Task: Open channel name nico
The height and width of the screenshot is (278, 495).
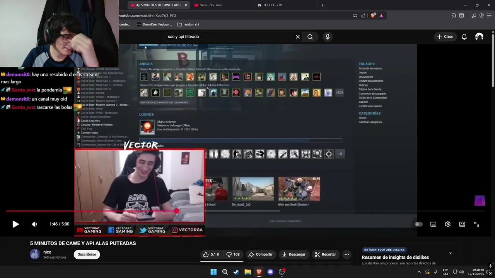Action: [x=47, y=252]
